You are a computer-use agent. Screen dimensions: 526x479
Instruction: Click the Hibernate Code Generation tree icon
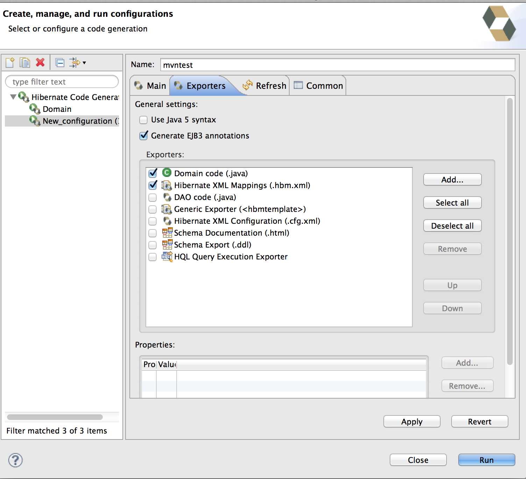pos(23,97)
